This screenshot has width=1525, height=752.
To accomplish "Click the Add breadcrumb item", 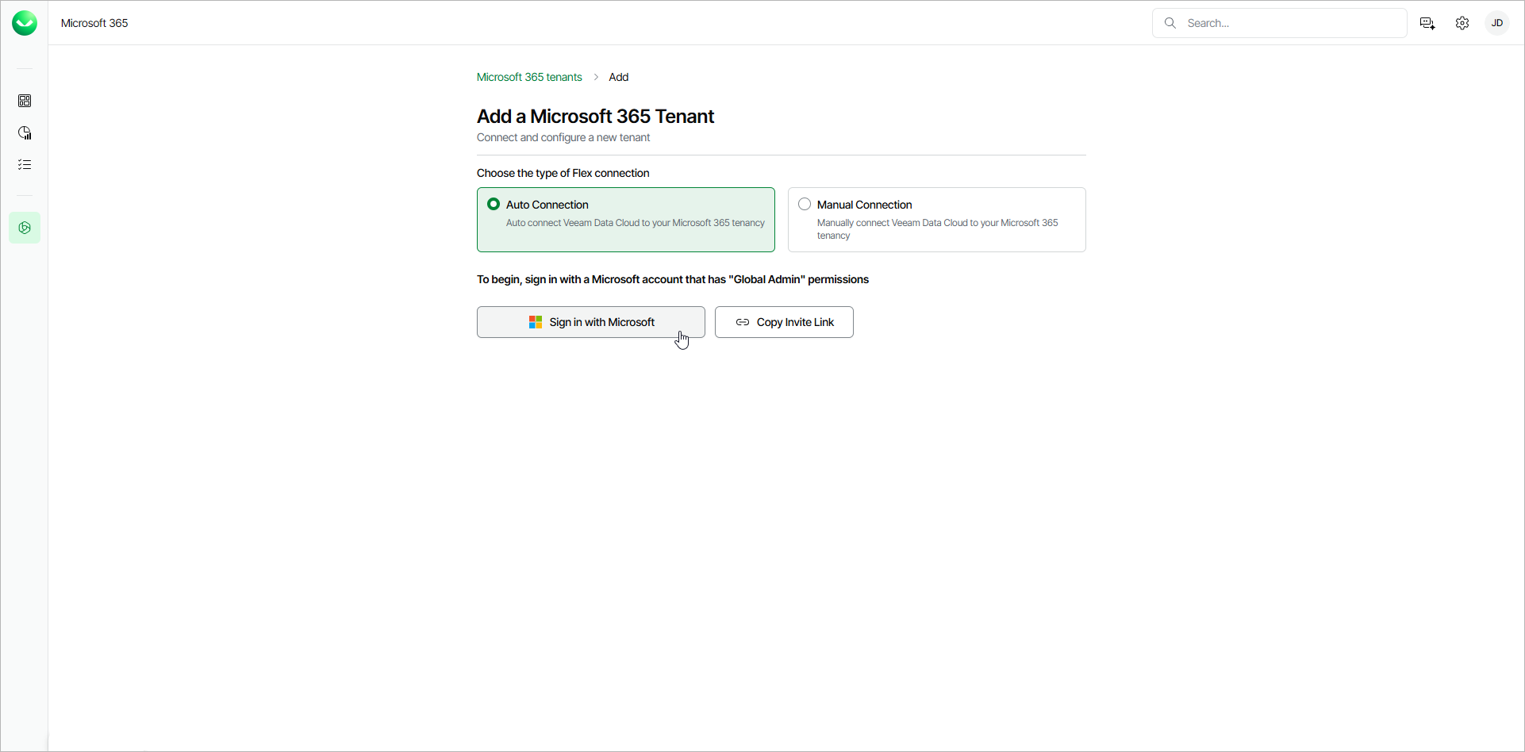I will pyautogui.click(x=619, y=77).
